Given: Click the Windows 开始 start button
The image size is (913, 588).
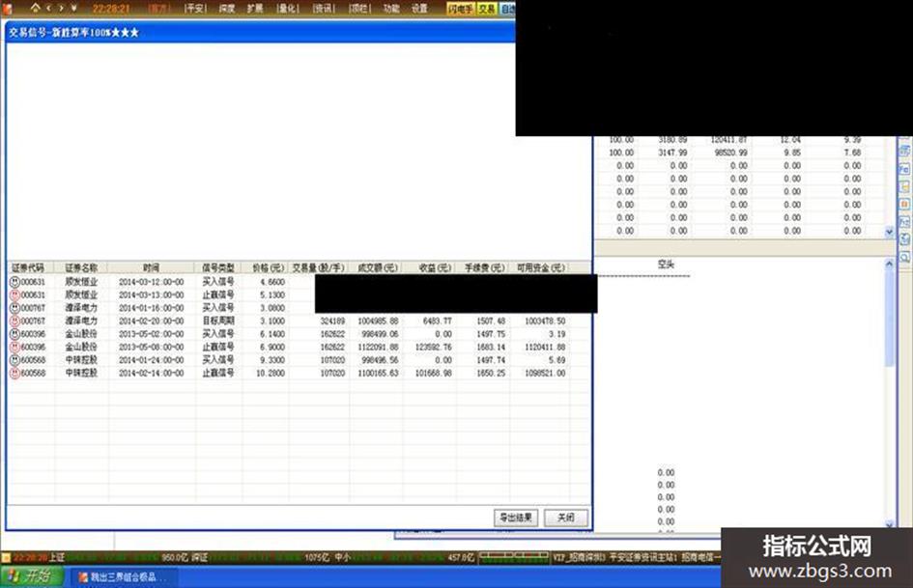Looking at the screenshot, I should [x=30, y=577].
